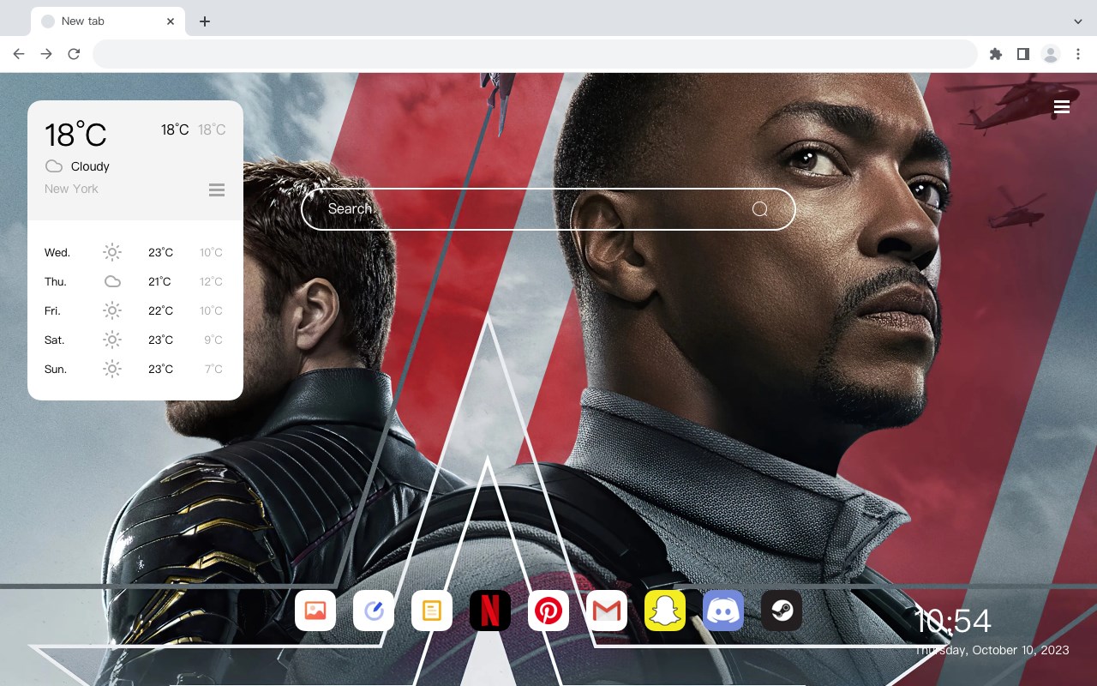Click Thursday's 21°C high temperature
The height and width of the screenshot is (686, 1097).
[x=159, y=281]
